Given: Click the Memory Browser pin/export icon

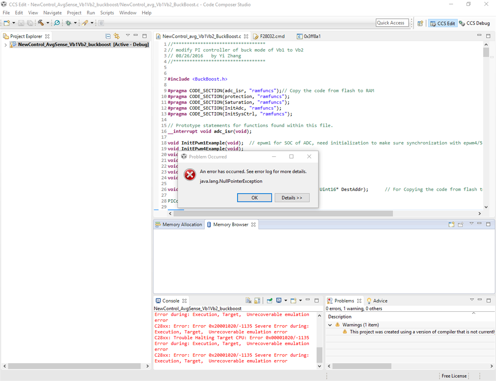Looking at the screenshot, I should (x=461, y=225).
